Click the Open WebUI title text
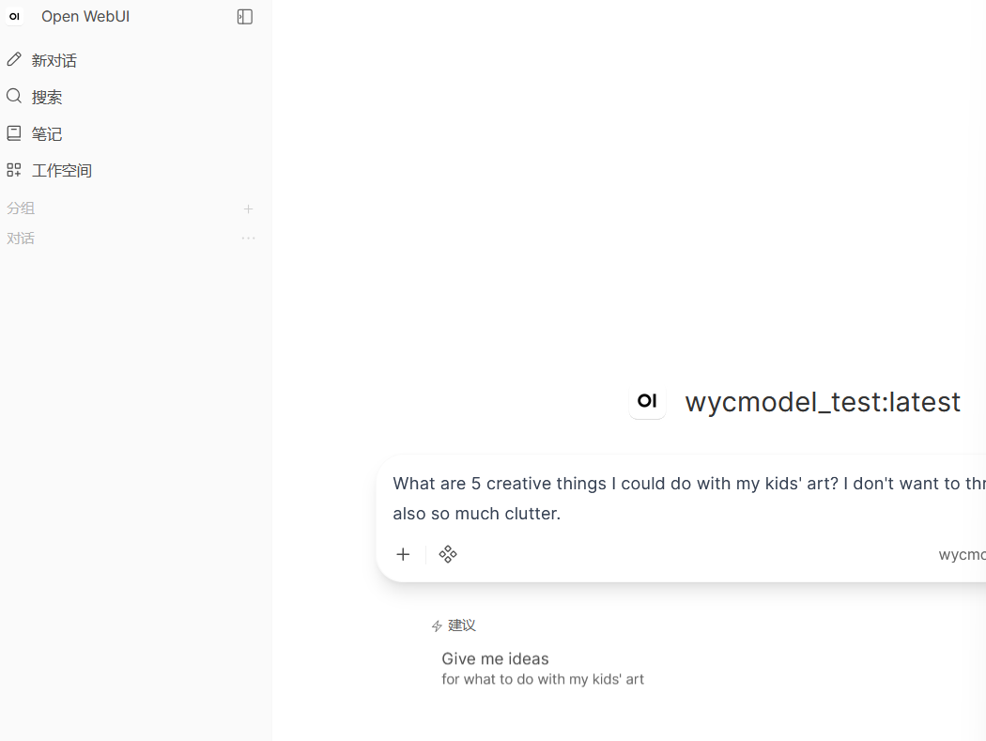Screen dimensions: 986x741 (85, 16)
